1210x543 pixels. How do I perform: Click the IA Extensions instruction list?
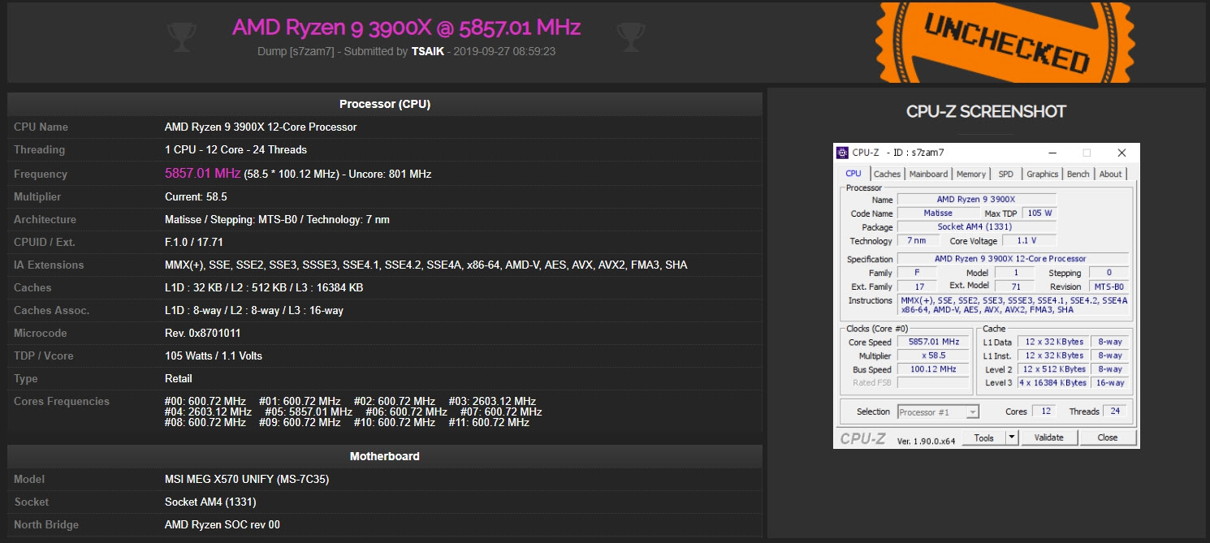(x=426, y=265)
